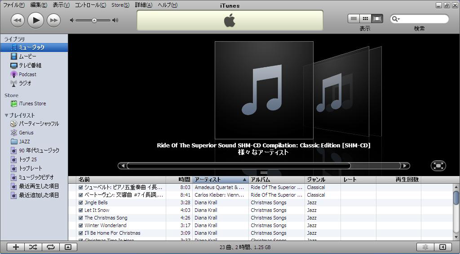Toggle the Genius sidebar button
This screenshot has height=254, width=460.
(x=442, y=247)
